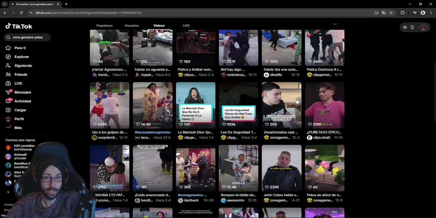The image size is (436, 218).
Task: Open a new browser tab
Action: 66,4
